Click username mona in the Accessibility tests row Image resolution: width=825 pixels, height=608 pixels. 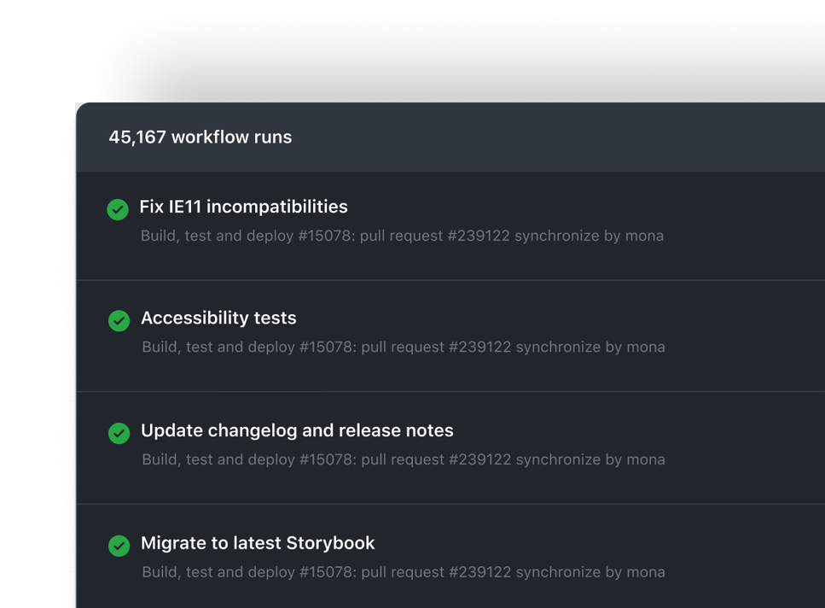point(646,347)
